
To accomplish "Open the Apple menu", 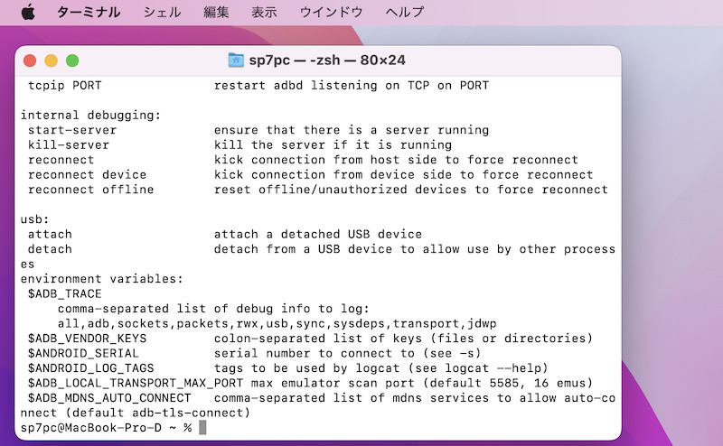I will [x=28, y=12].
